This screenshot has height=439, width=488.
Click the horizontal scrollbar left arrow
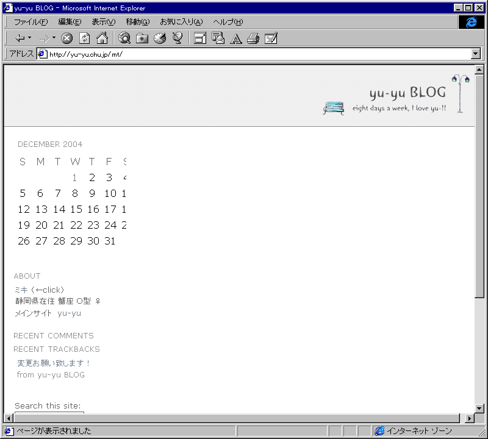9,418
